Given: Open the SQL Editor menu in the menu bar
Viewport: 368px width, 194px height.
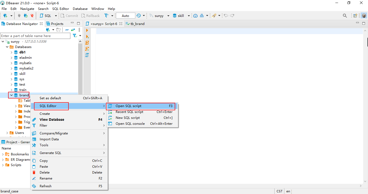Looking at the screenshot, I should (x=60, y=9).
